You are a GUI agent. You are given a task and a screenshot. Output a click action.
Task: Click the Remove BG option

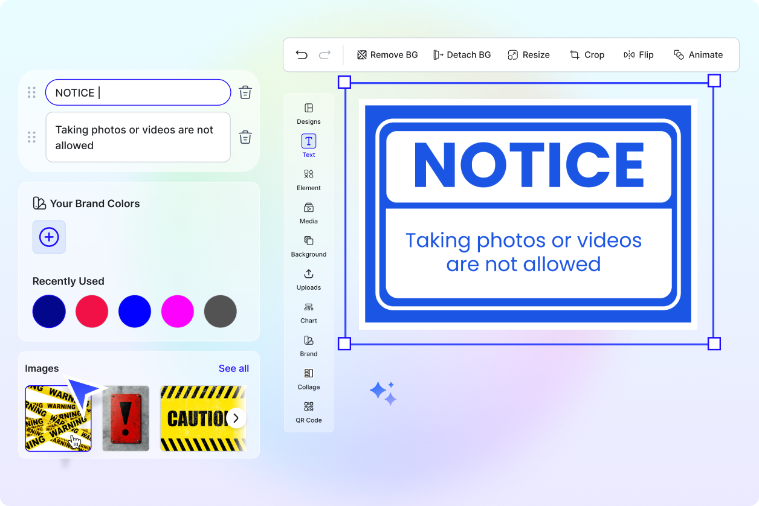click(x=387, y=55)
